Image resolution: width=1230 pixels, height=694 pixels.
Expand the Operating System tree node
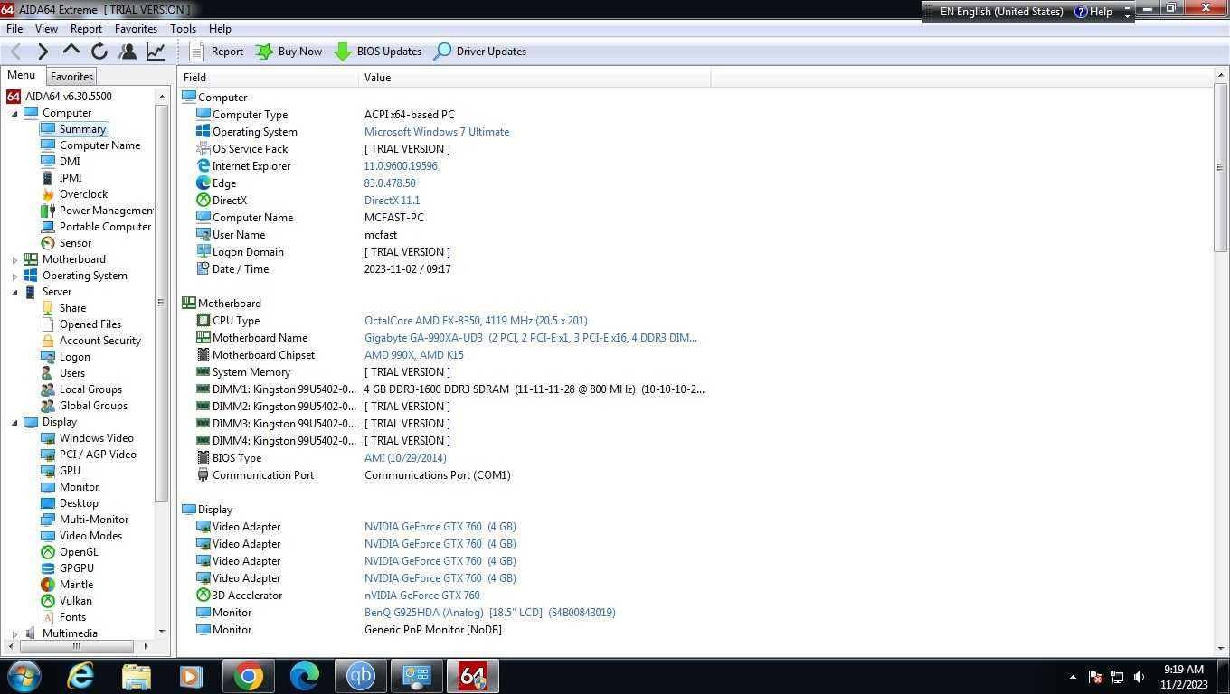click(14, 277)
